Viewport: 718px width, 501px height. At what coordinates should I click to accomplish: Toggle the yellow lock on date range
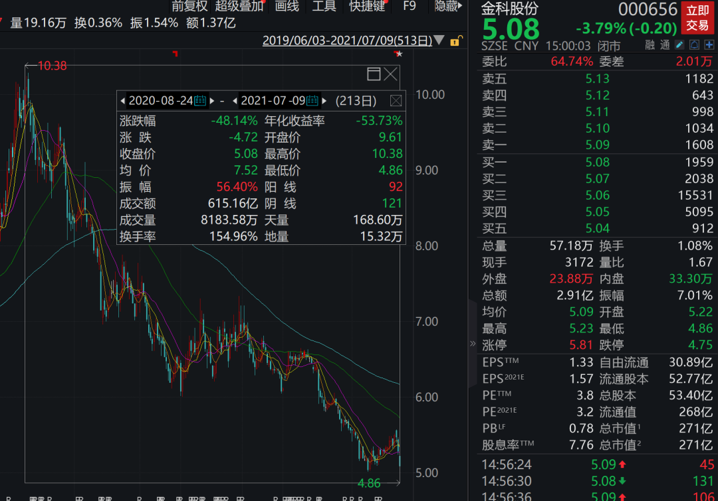(455, 41)
